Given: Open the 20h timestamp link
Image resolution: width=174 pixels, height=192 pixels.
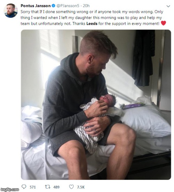Looking at the screenshot, I should [x=86, y=6].
